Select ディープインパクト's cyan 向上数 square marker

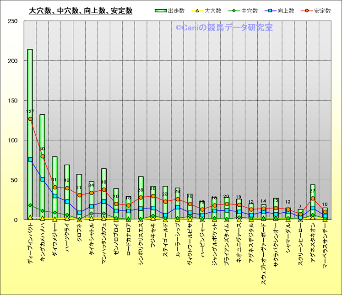(x=30, y=160)
